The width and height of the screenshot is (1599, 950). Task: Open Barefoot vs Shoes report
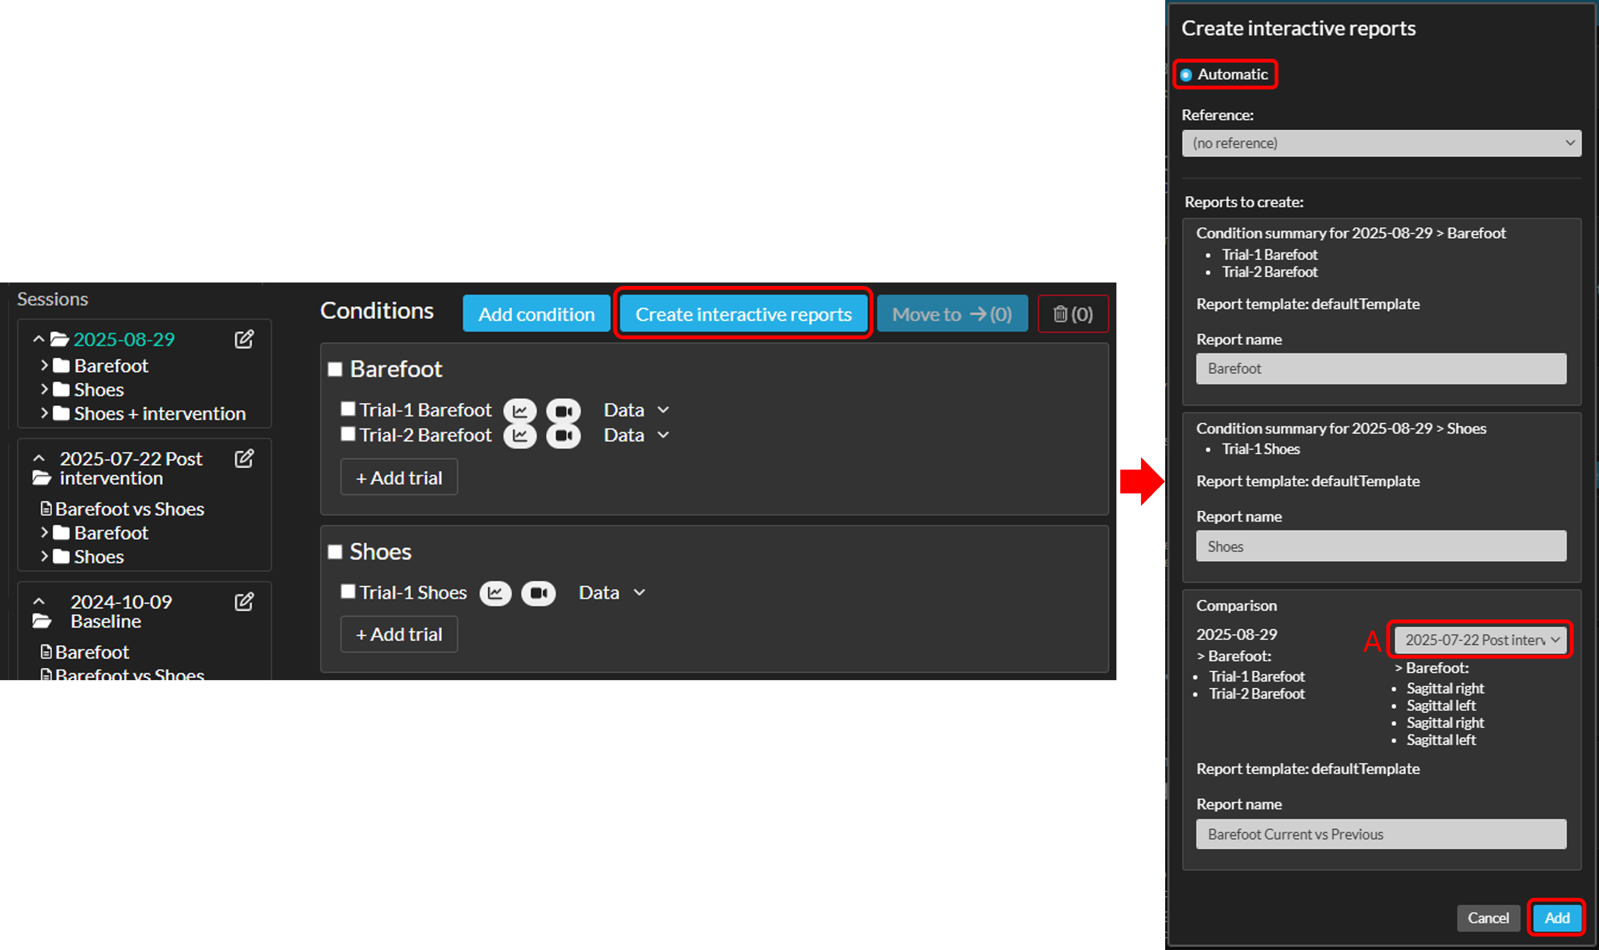129,509
